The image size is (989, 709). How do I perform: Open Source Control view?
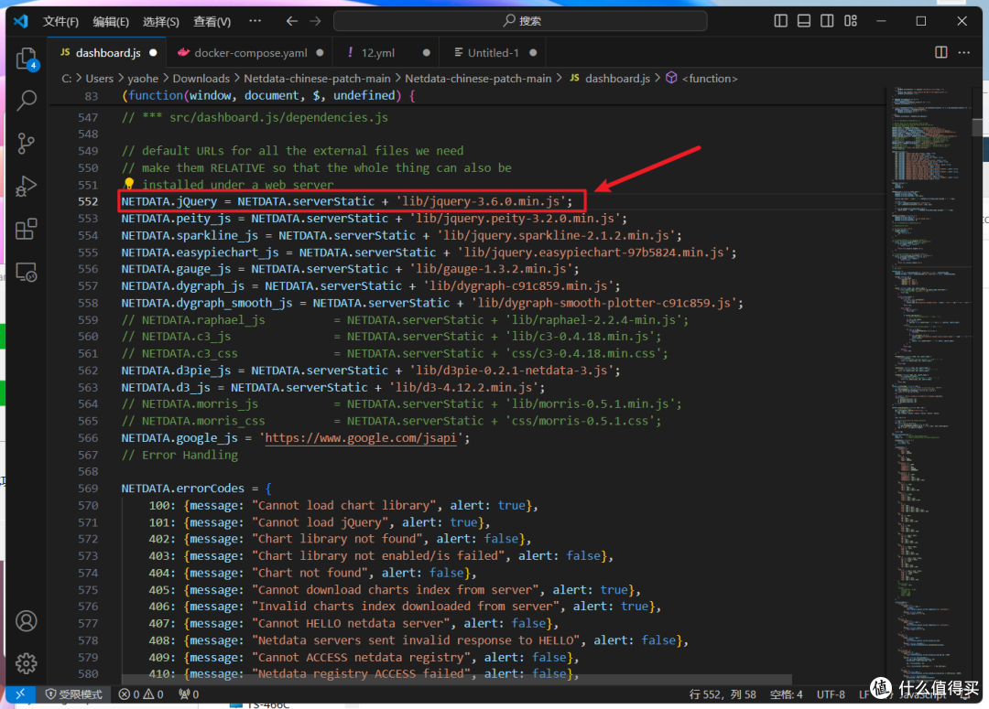point(27,143)
